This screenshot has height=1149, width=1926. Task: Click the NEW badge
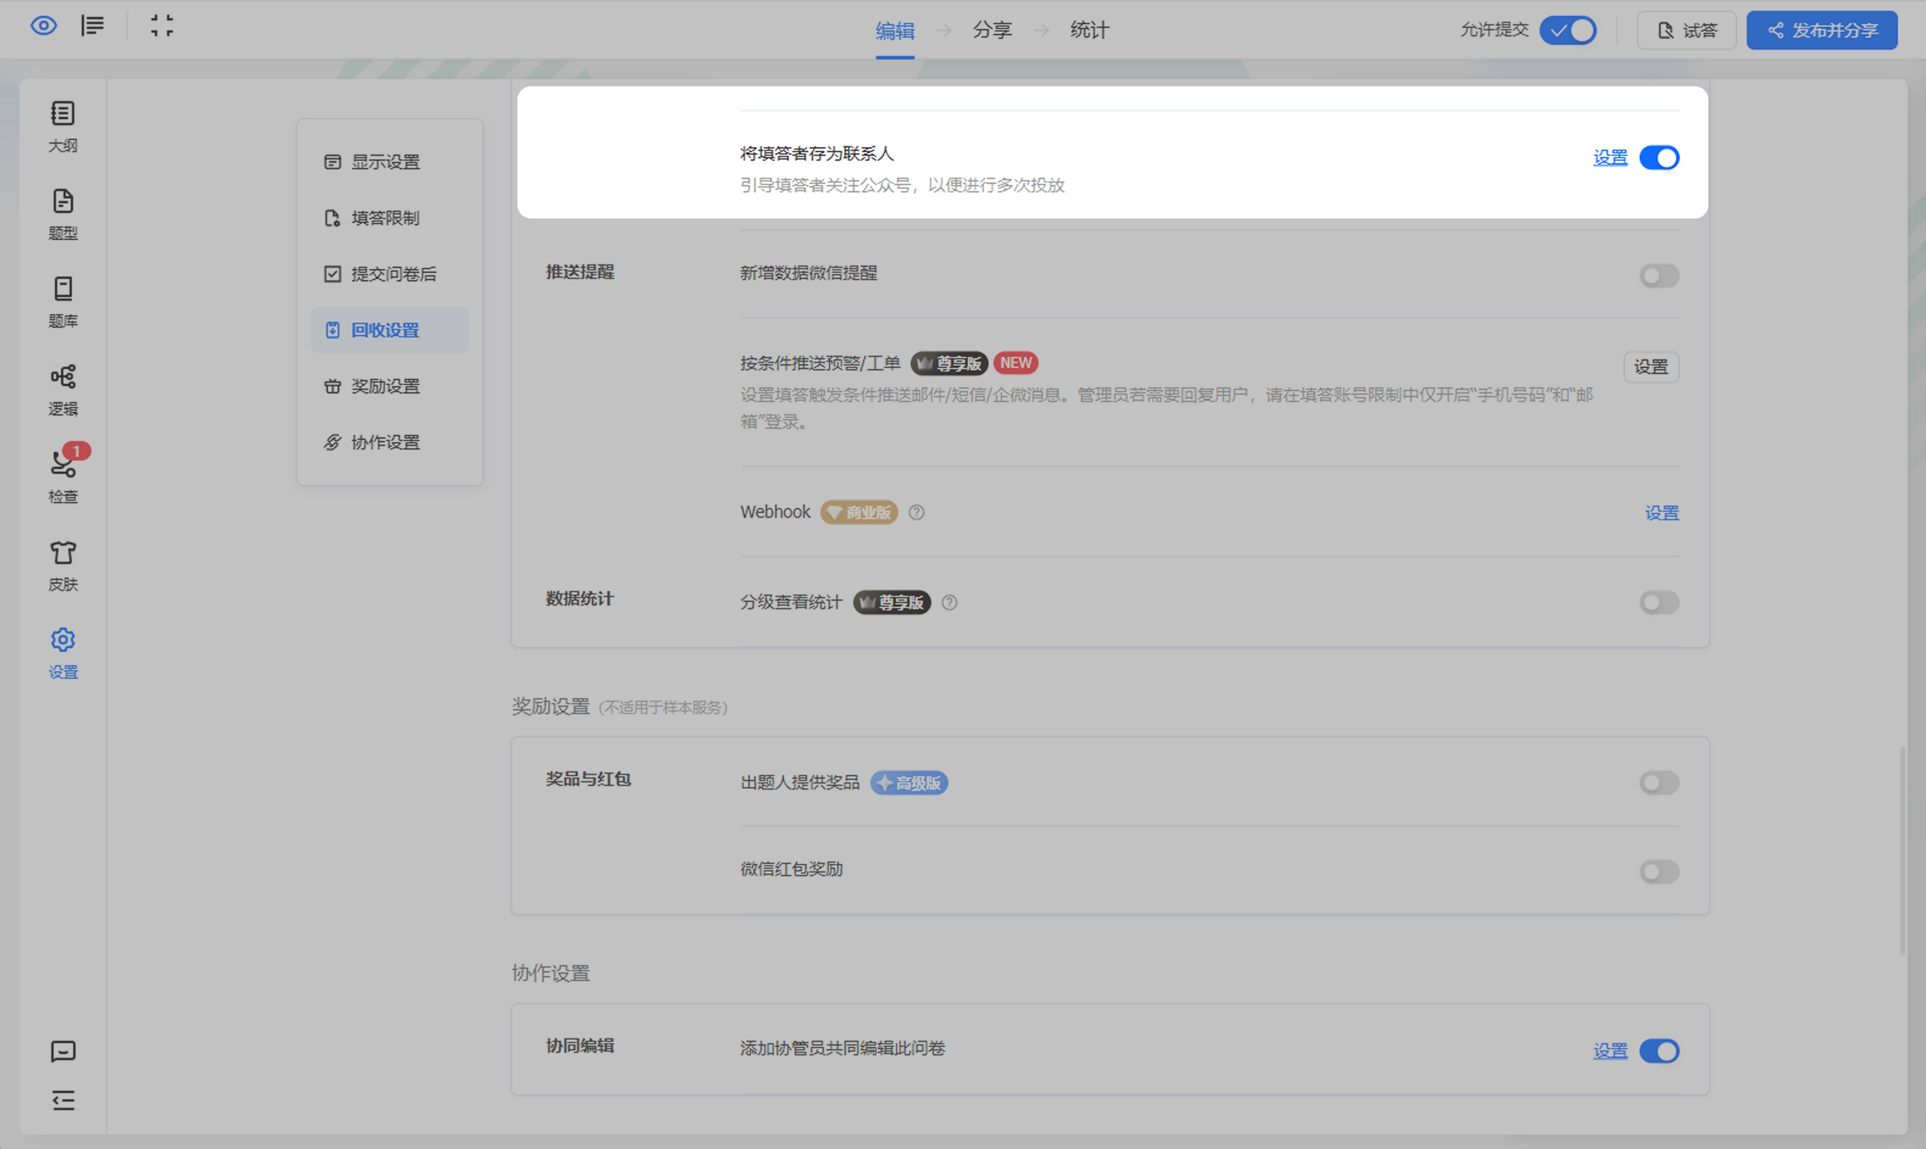[x=1016, y=363]
